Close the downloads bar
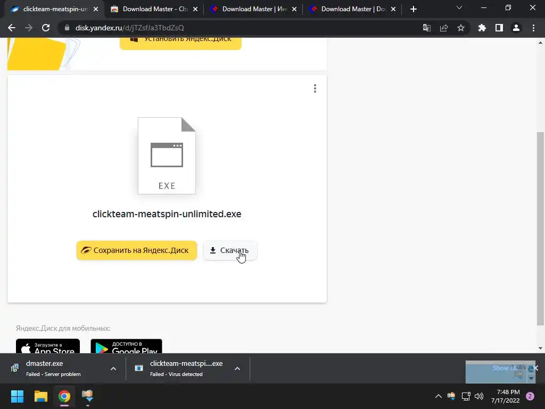Viewport: 545px width, 409px height. (535, 368)
